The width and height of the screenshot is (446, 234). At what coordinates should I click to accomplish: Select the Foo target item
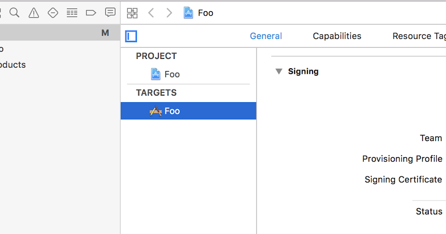[x=188, y=111]
